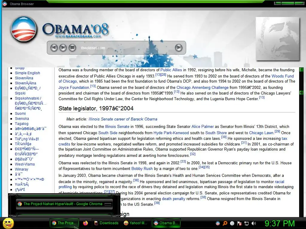Select the Svenska language link
The height and width of the screenshot is (229, 306).
click(22, 118)
